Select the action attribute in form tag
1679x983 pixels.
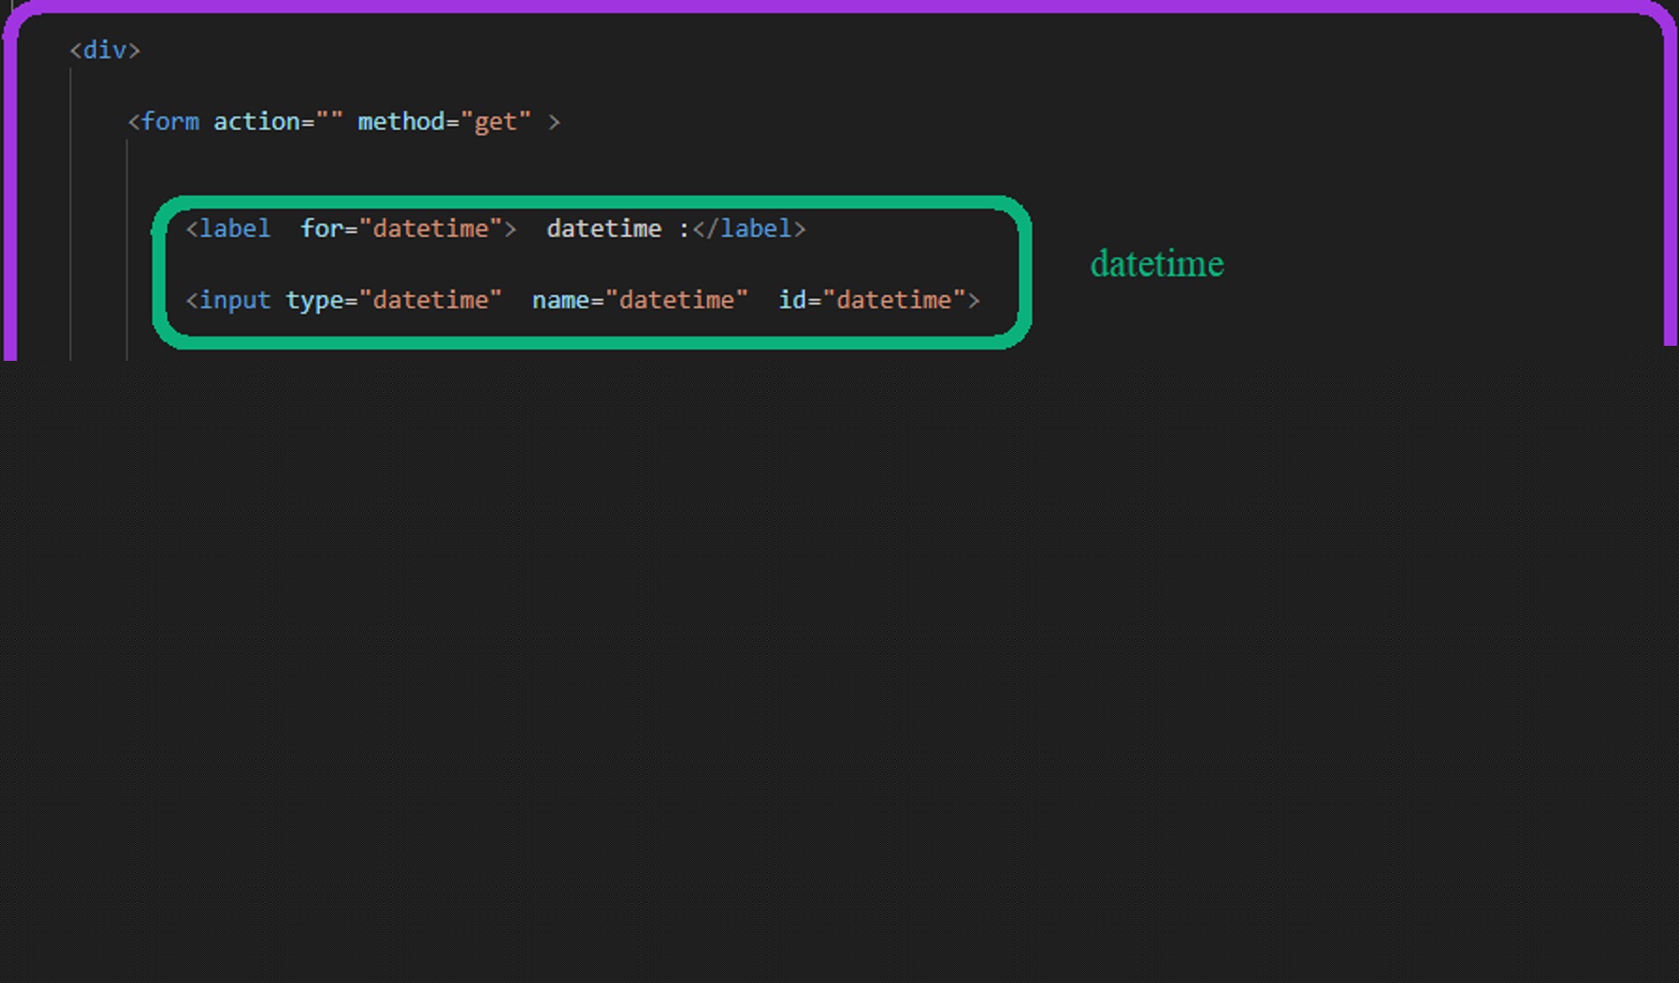pyautogui.click(x=257, y=122)
